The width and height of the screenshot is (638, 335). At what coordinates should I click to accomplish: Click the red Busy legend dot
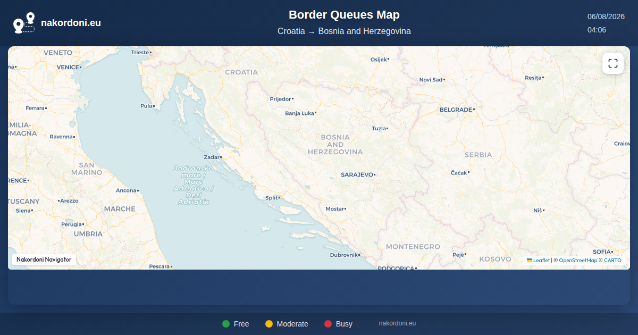[328, 324]
